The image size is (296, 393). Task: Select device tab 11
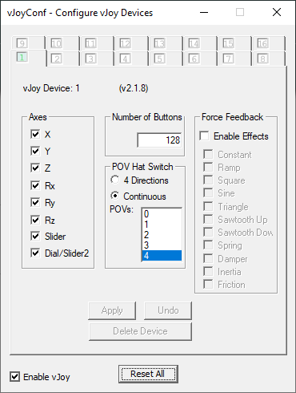[97, 43]
